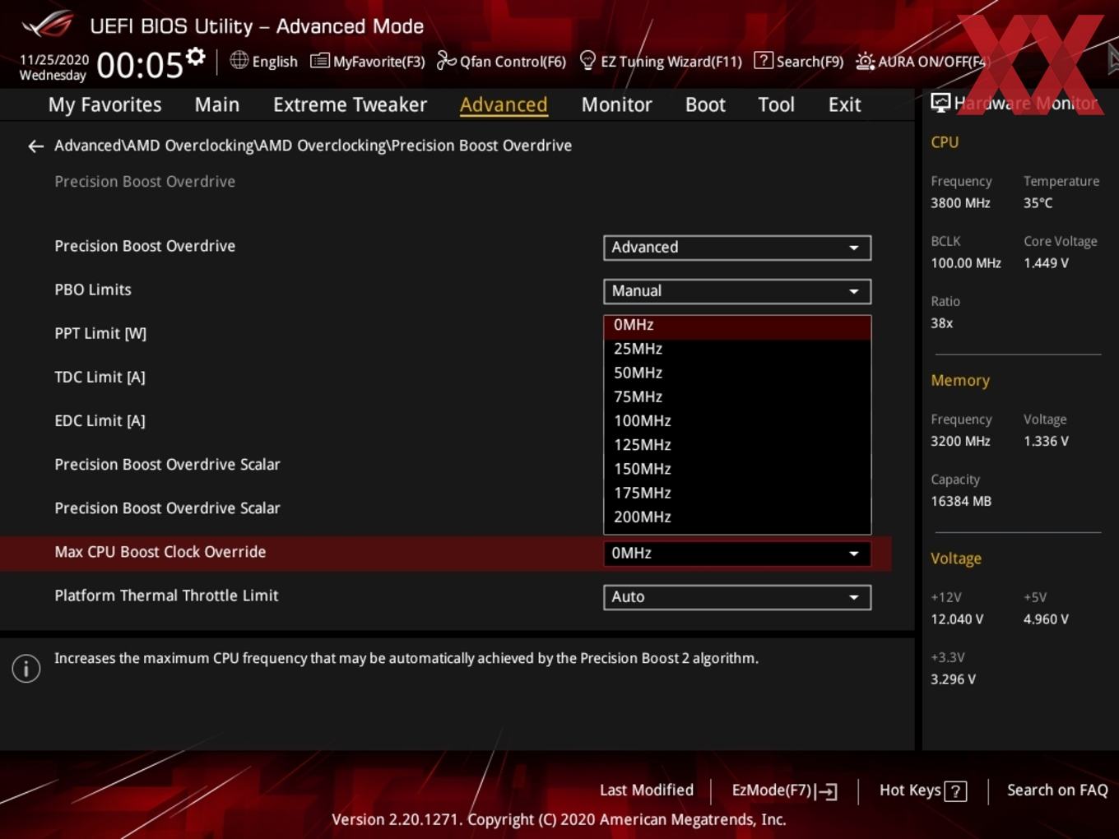Pick the 150MHz entry

click(737, 469)
